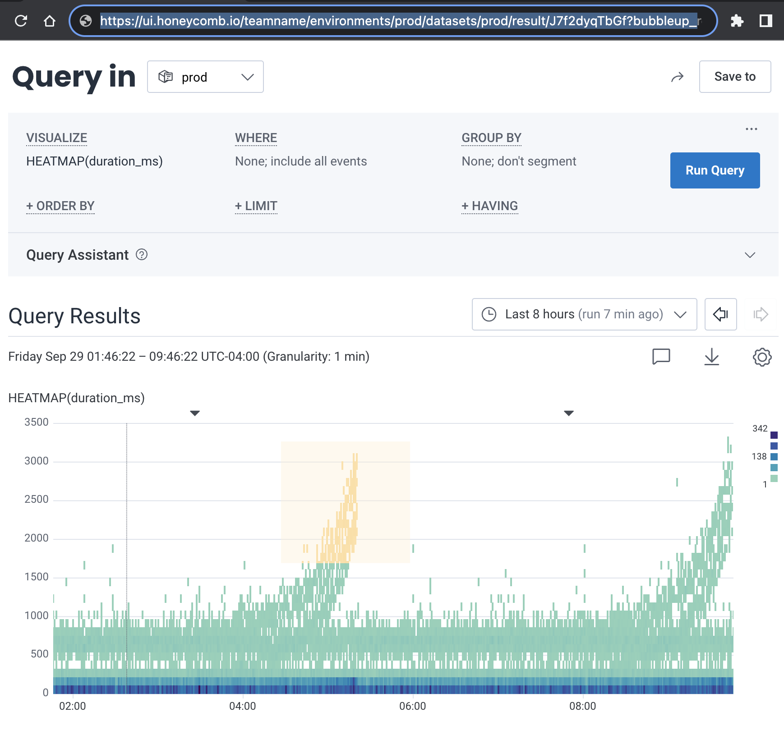
Task: Add a comment with speech bubble icon
Action: (x=661, y=357)
